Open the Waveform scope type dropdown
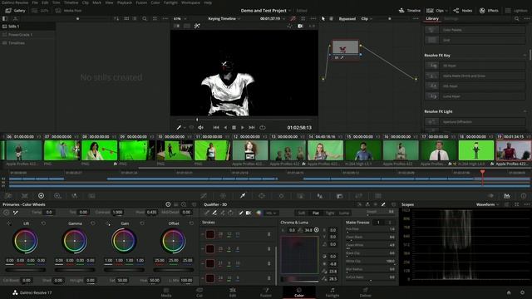 (x=488, y=204)
